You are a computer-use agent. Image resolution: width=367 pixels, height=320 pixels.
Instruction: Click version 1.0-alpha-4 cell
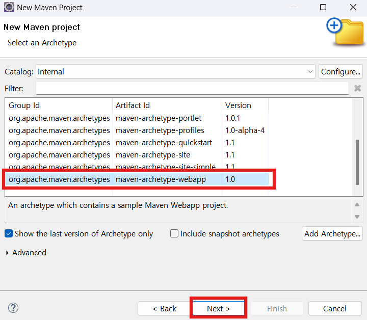pyautogui.click(x=245, y=130)
